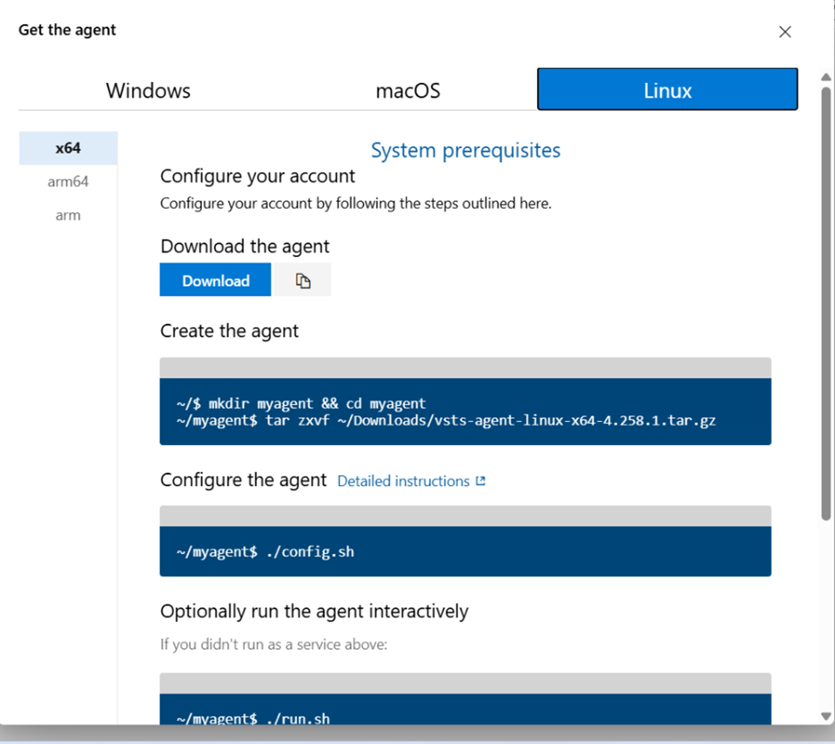Click the 'If you didn't run as a service' note

point(274,645)
